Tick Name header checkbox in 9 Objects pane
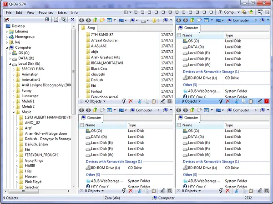This screenshot has height=204, width=273. pos(179,35)
